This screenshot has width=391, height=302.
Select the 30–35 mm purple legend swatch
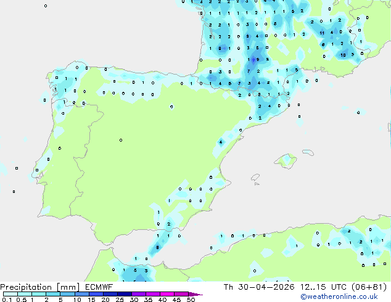click(139, 294)
